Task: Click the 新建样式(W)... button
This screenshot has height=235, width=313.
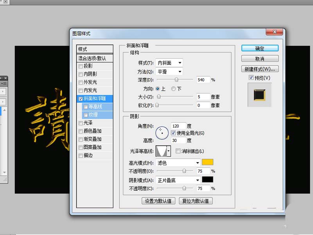Action: 260,69
